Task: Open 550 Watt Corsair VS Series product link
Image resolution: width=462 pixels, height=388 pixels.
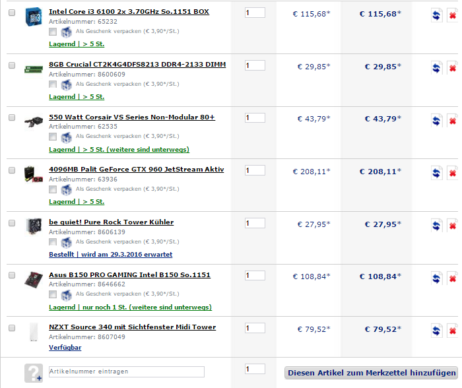Action: click(132, 117)
